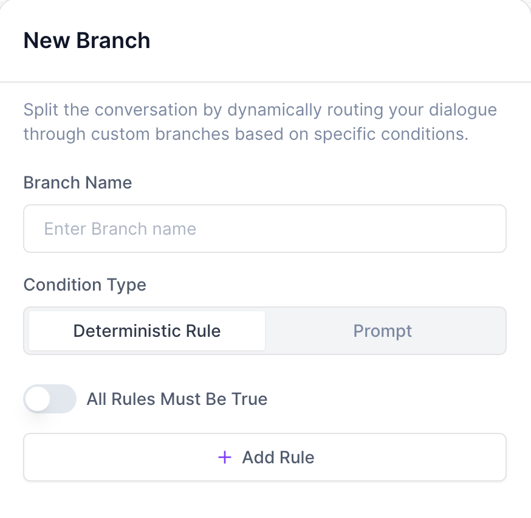
Task: Switch to the Prompt condition type
Action: click(x=383, y=331)
